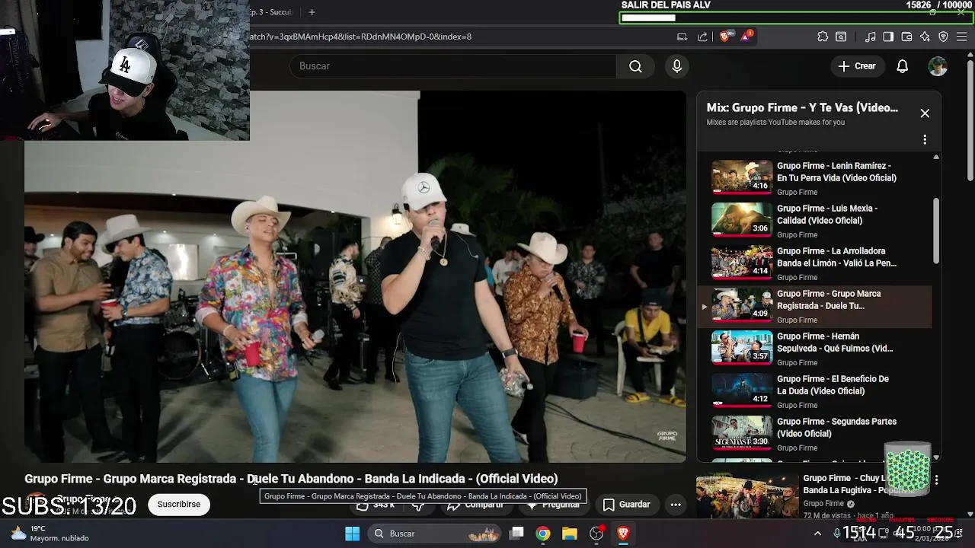The image size is (975, 548).
Task: Toggle the browser sidebar panel icon
Action: (x=888, y=37)
